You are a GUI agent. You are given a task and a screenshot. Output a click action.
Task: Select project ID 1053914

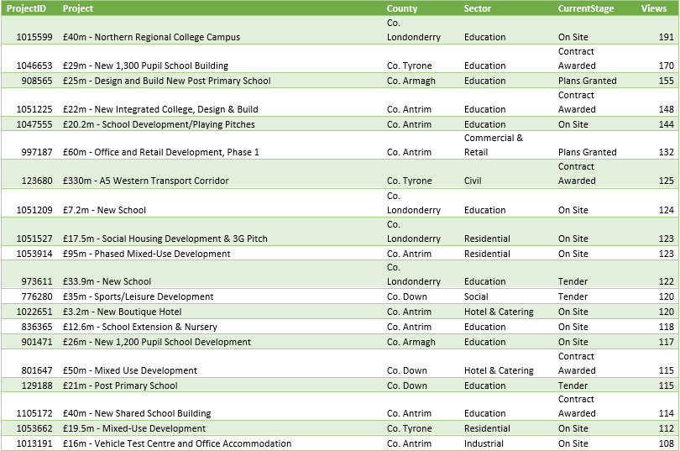click(x=34, y=254)
